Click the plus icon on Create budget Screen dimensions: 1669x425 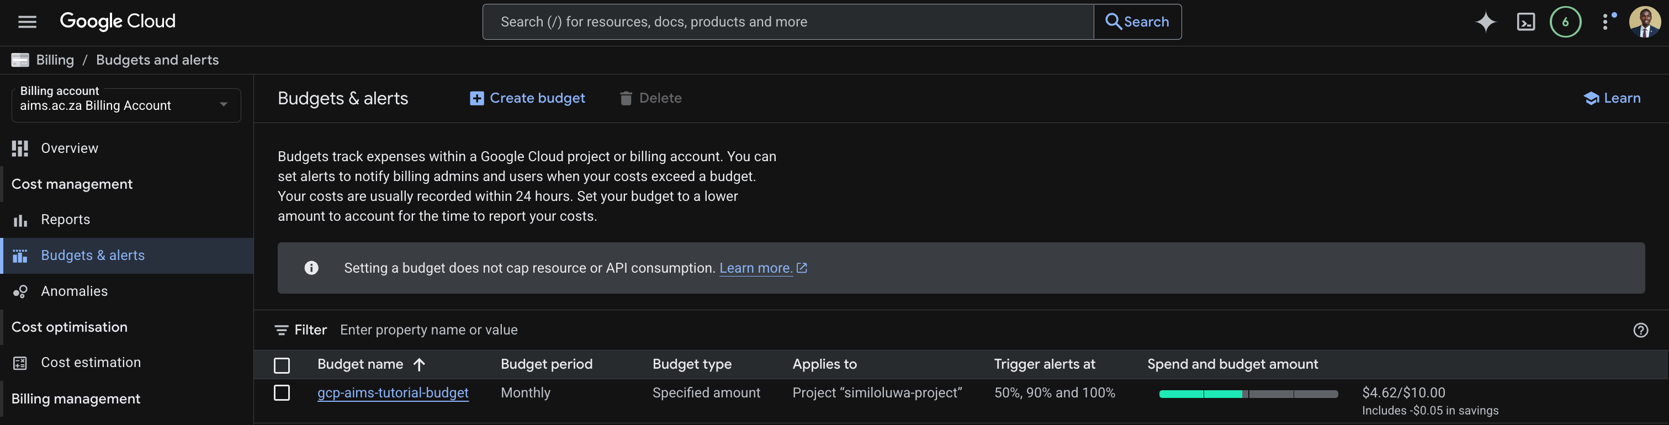pos(477,98)
